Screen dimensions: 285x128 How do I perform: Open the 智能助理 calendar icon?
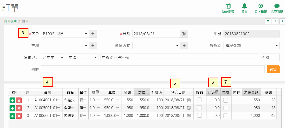228,6
